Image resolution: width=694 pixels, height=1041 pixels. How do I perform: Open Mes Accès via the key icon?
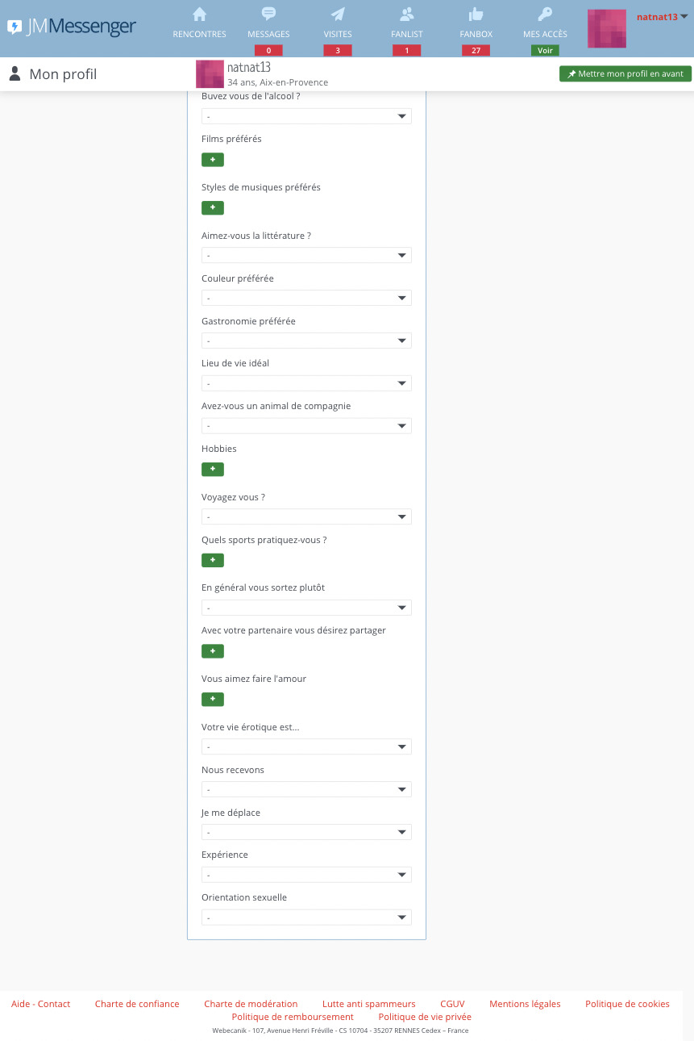(545, 15)
